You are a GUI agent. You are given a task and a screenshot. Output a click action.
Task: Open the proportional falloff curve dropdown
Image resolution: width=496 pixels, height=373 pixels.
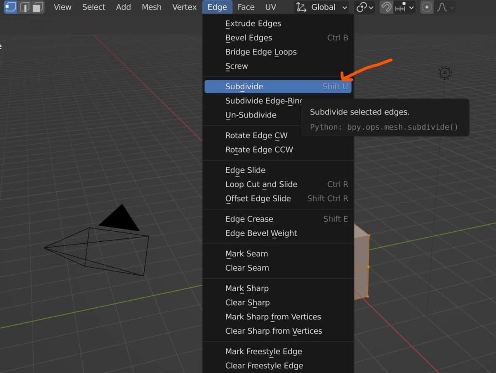click(x=445, y=7)
